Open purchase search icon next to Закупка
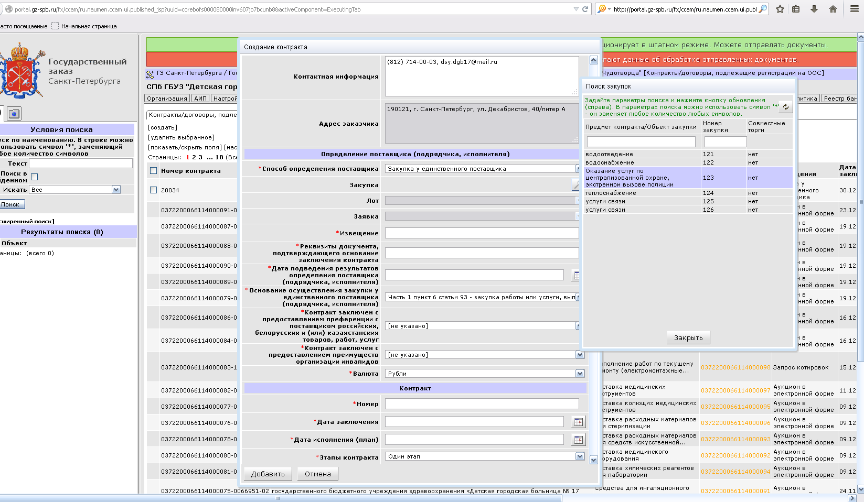Screen dimensions: 864x502 (575, 184)
